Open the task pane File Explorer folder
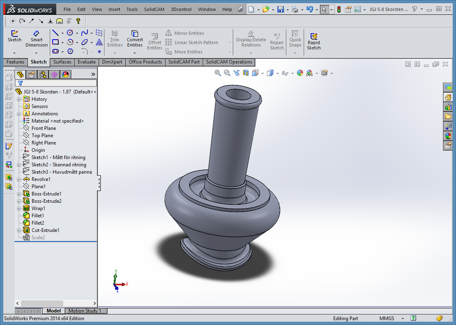The width and height of the screenshot is (456, 325). (x=448, y=117)
